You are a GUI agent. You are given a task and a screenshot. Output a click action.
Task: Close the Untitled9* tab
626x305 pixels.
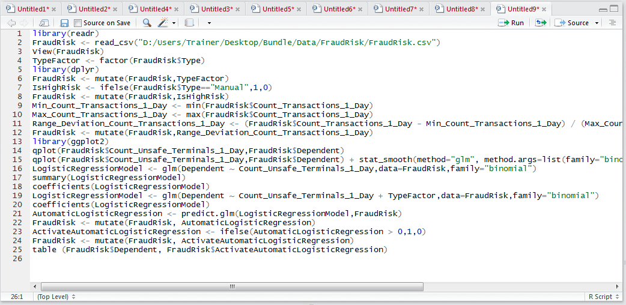(x=544, y=9)
